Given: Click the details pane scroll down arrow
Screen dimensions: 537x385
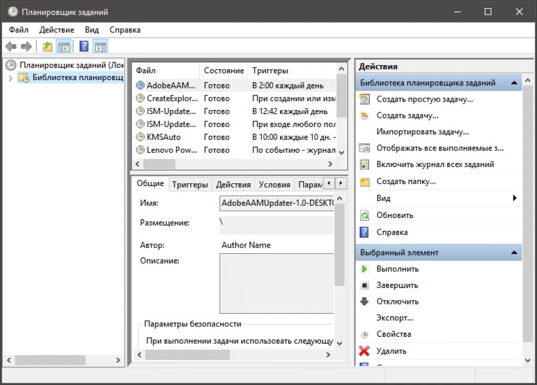Looking at the screenshot, I should pyautogui.click(x=339, y=343).
